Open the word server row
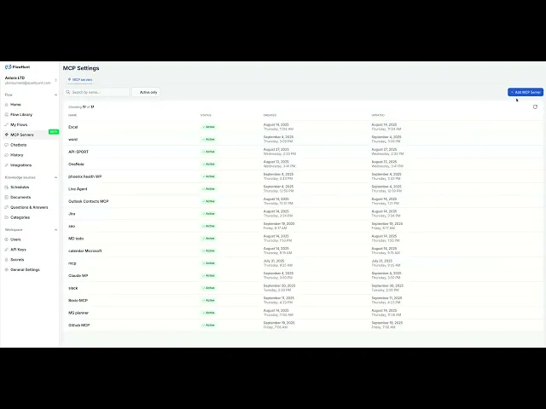The width and height of the screenshot is (546, 409). tap(303, 139)
